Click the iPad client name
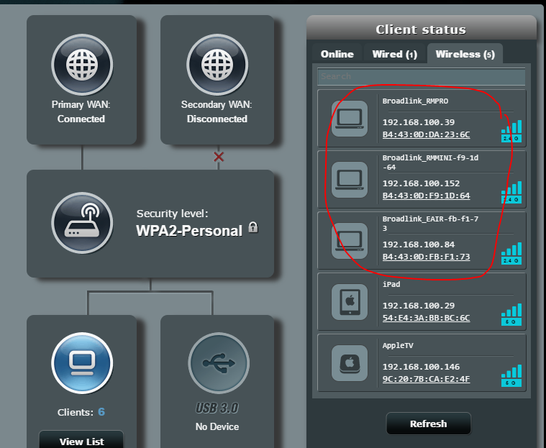Viewport: 546px width, 448px height. [x=391, y=284]
